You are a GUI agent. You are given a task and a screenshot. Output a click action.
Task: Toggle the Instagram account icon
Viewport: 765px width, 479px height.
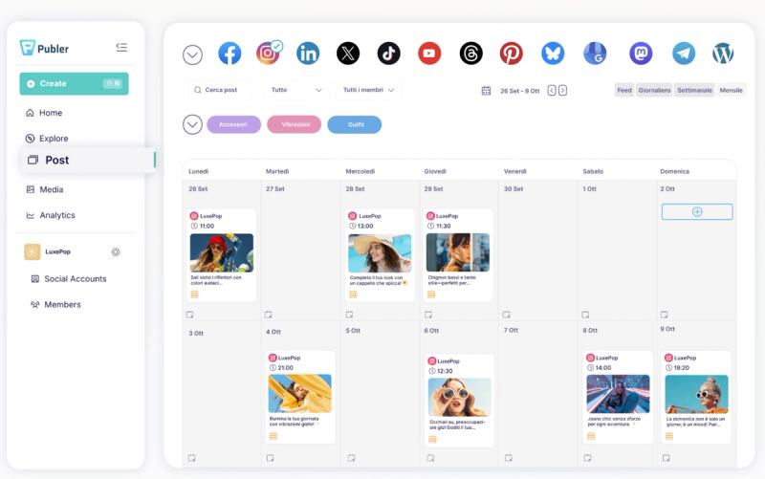pos(268,54)
